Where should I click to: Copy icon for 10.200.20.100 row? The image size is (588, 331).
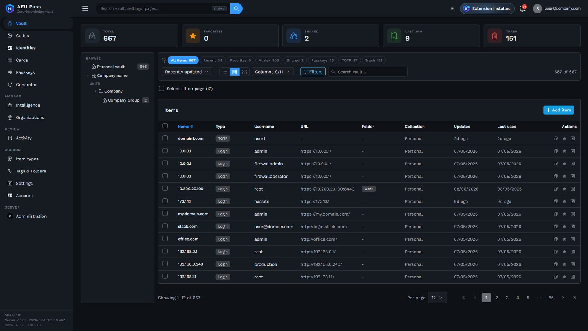(556, 189)
